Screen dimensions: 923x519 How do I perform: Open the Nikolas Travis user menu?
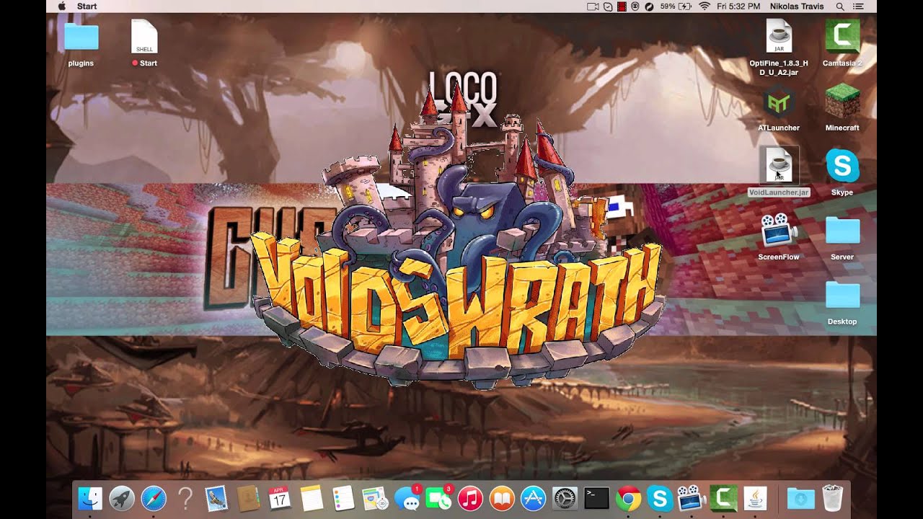(797, 6)
